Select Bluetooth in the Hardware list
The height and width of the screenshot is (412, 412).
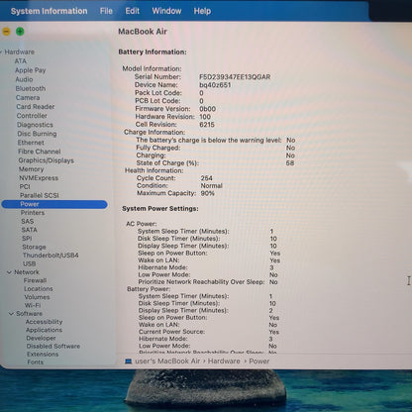tap(31, 88)
